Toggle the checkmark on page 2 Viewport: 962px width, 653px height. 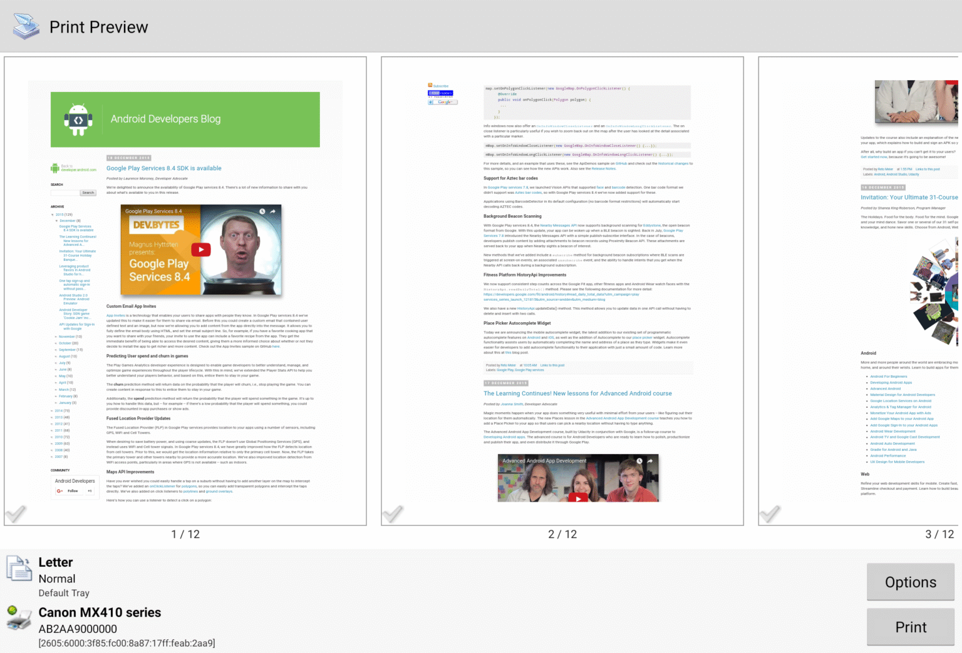pos(394,514)
